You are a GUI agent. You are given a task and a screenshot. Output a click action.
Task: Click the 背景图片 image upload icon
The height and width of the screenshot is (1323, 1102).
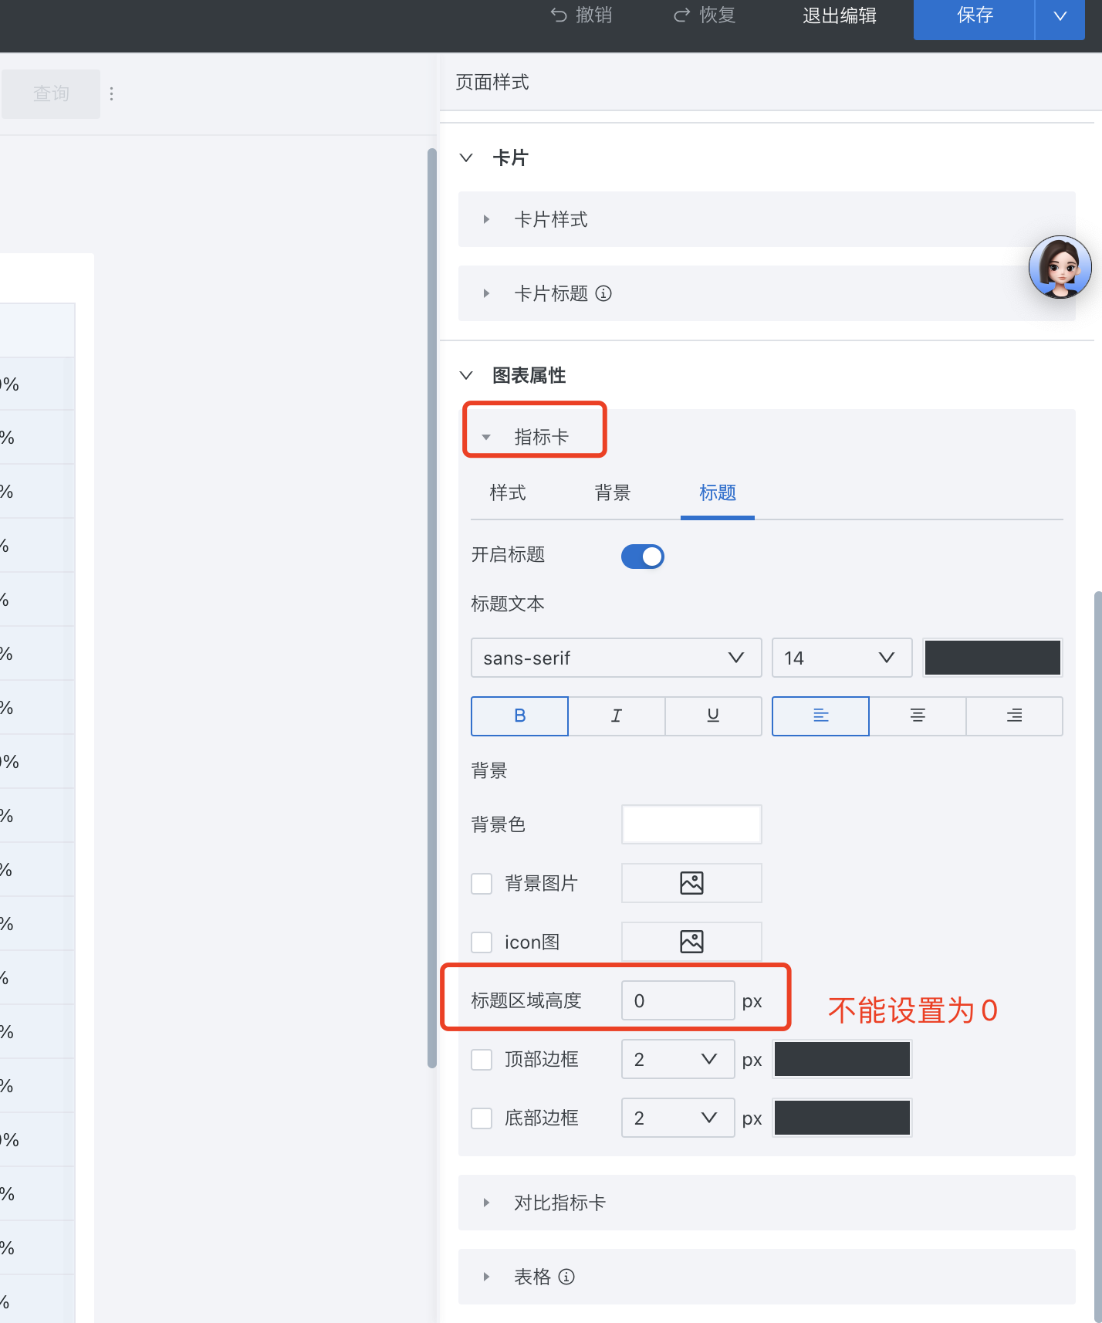point(691,883)
